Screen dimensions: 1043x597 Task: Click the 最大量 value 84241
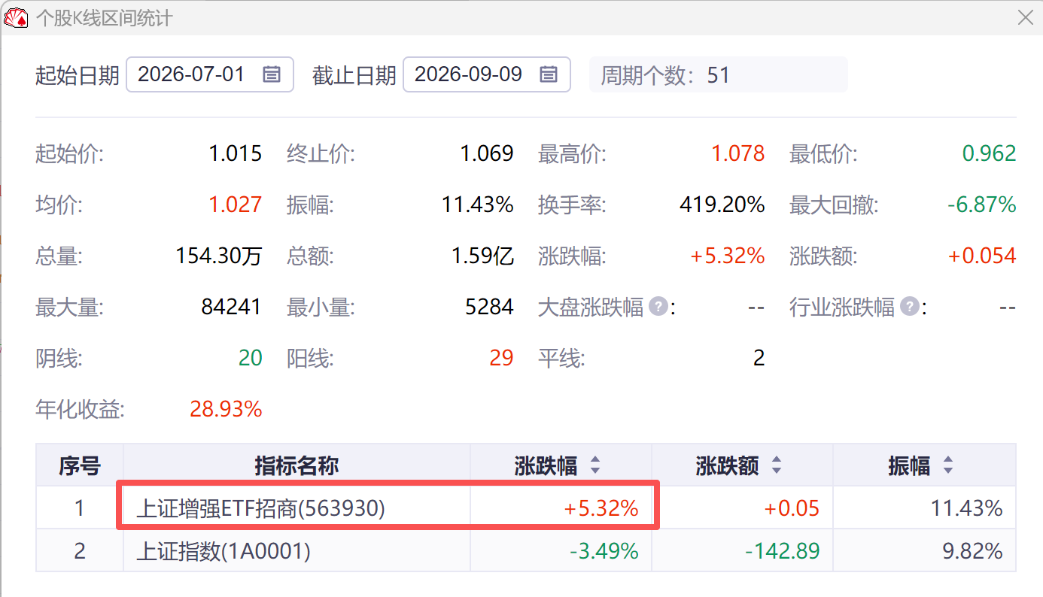(x=232, y=307)
